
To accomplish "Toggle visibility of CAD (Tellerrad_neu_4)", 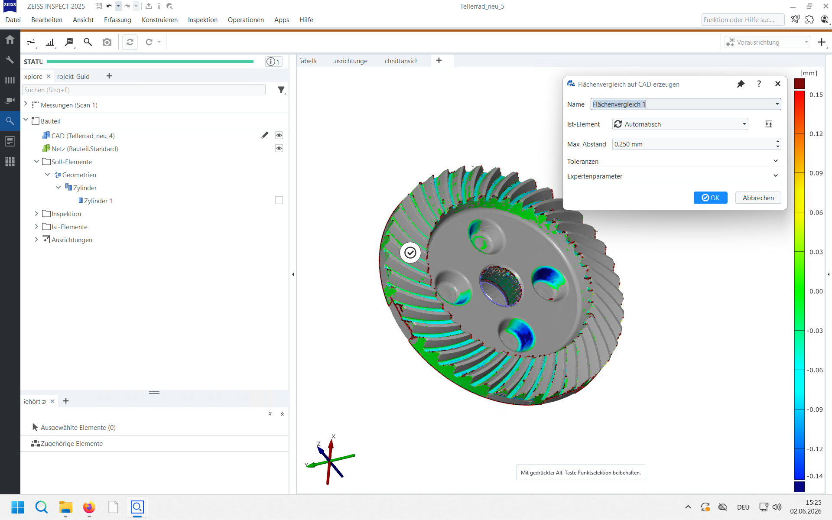I will pyautogui.click(x=279, y=135).
